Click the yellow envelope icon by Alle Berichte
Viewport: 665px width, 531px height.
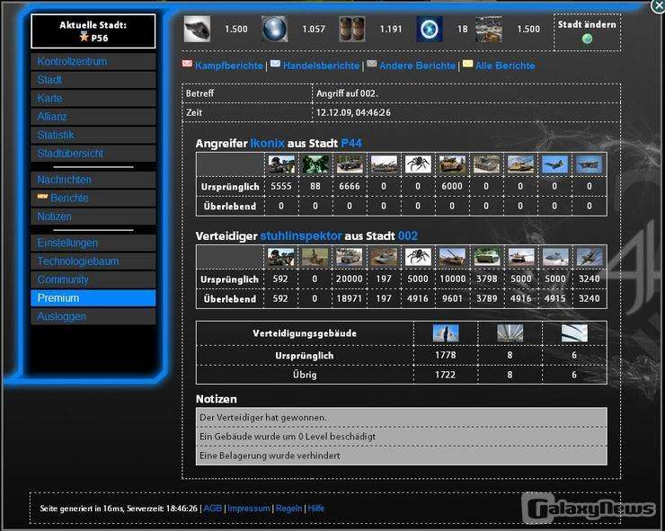click(468, 64)
